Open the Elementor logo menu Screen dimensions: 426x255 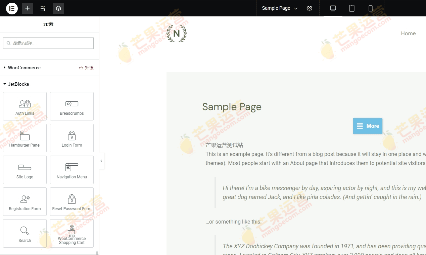click(12, 8)
